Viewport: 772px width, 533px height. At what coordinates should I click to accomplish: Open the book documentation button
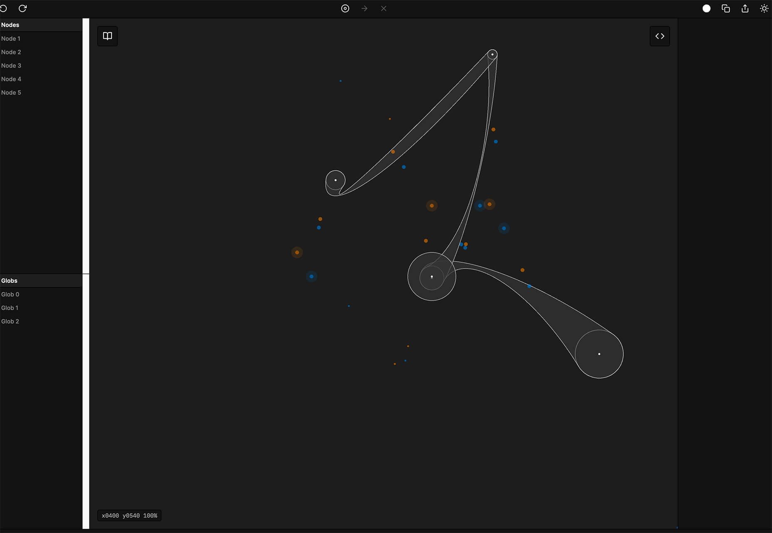[108, 36]
